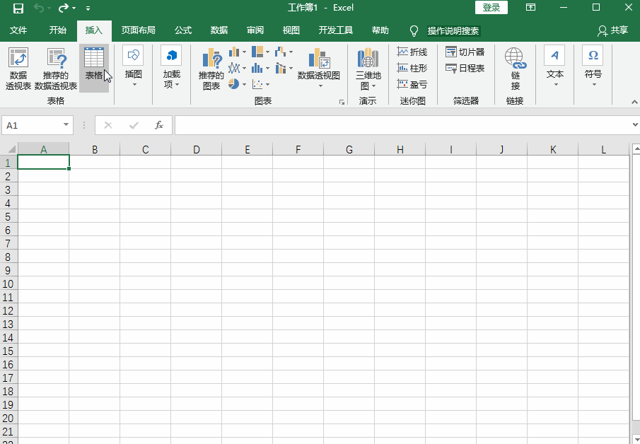Image resolution: width=640 pixels, height=444 pixels.
Task: Click the Insert Function fx button
Action: point(159,125)
